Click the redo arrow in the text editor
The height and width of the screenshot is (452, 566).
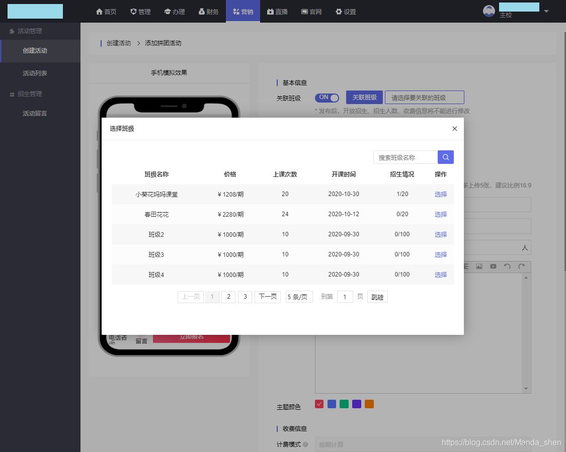(521, 266)
